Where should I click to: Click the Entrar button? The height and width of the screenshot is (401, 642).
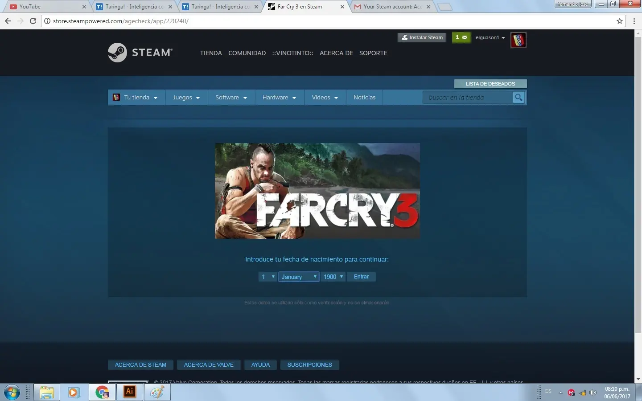click(x=361, y=277)
